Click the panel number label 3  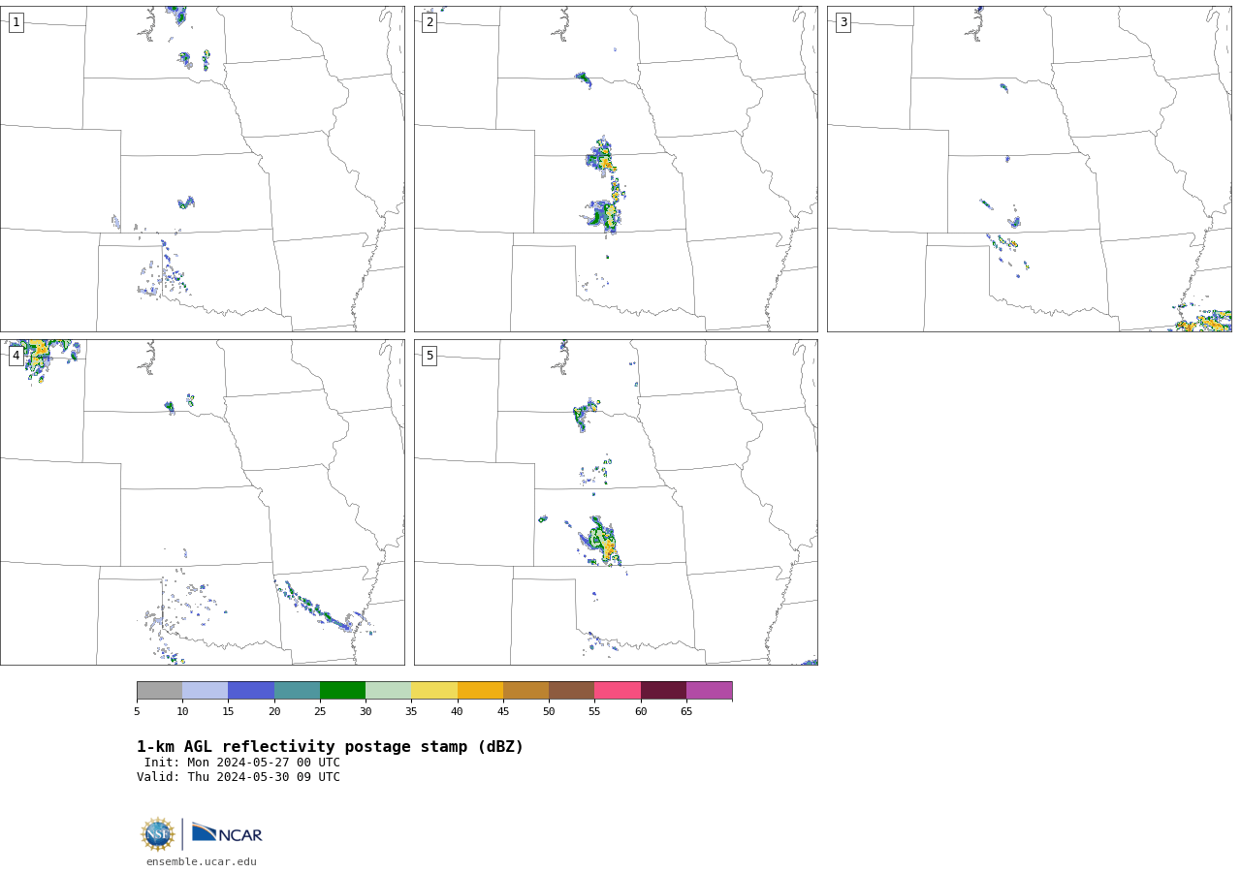point(843,22)
